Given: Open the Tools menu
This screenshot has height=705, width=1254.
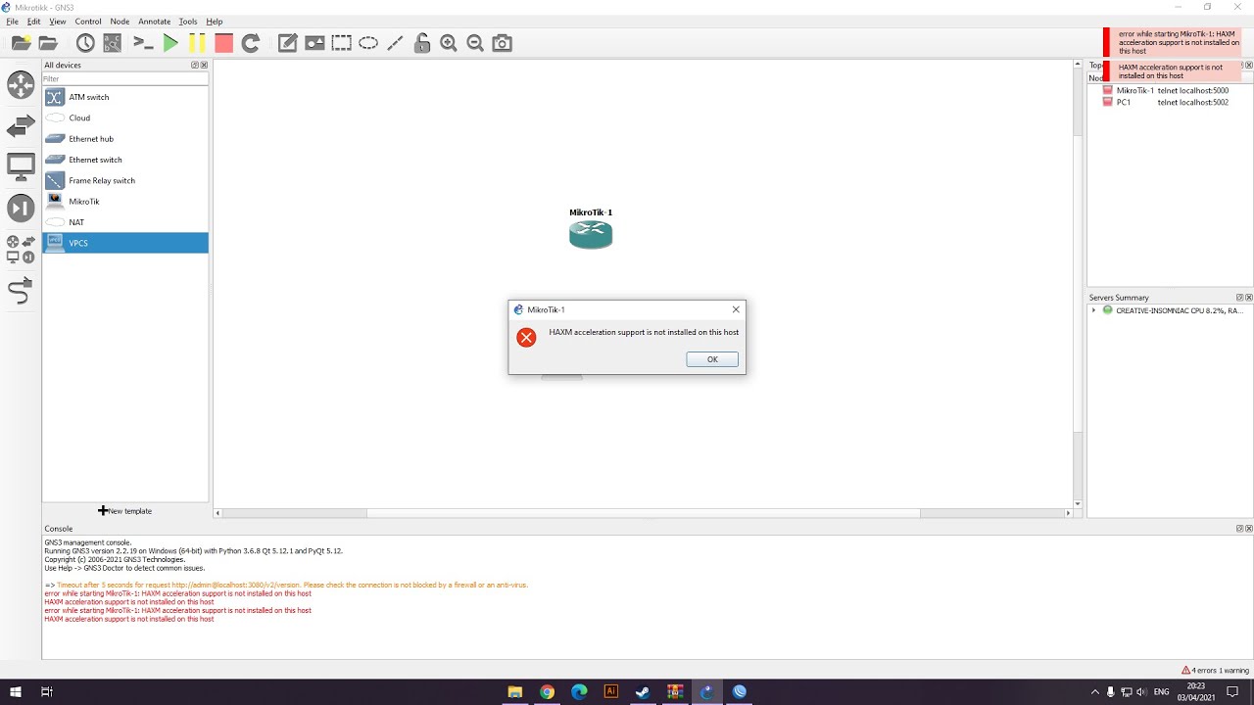Looking at the screenshot, I should point(188,22).
